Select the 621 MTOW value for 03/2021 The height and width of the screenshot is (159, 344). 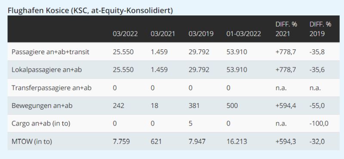click(156, 141)
